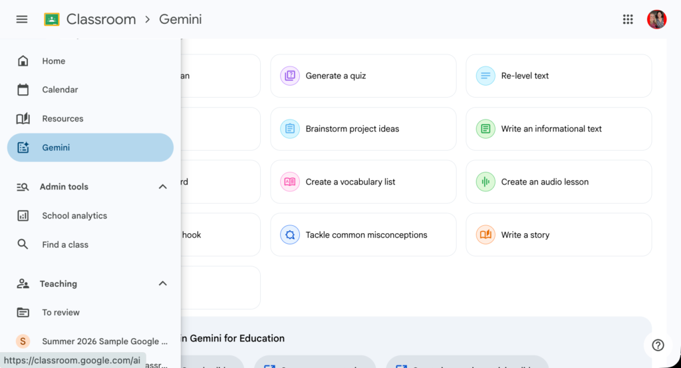Click the School analytics chart icon
The height and width of the screenshot is (368, 681).
point(23,216)
